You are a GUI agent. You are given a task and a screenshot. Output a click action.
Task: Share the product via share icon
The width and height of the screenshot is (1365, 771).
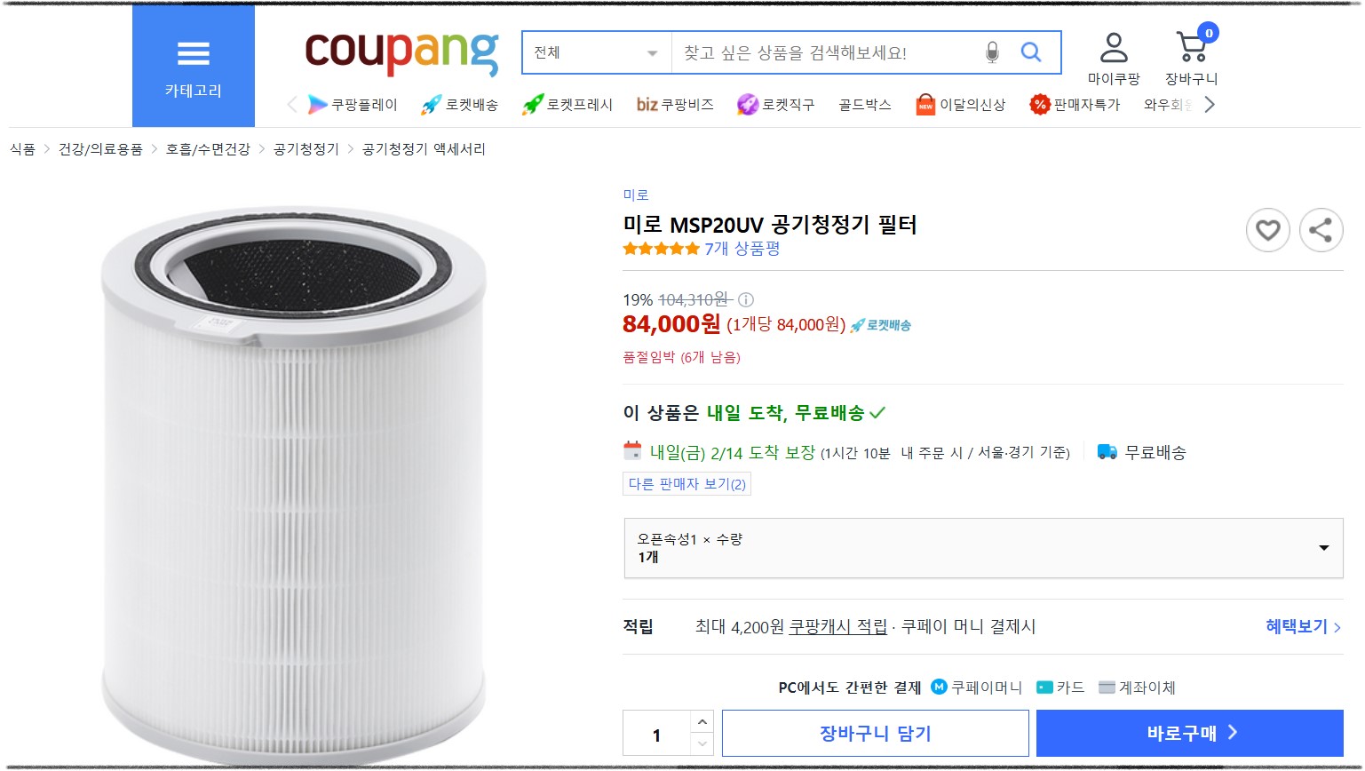1321,230
